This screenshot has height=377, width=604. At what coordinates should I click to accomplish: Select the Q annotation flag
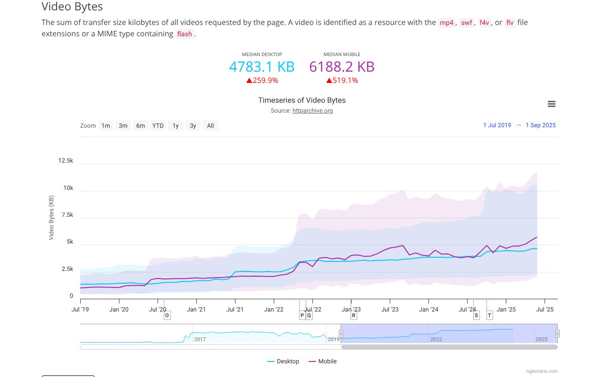tap(309, 316)
